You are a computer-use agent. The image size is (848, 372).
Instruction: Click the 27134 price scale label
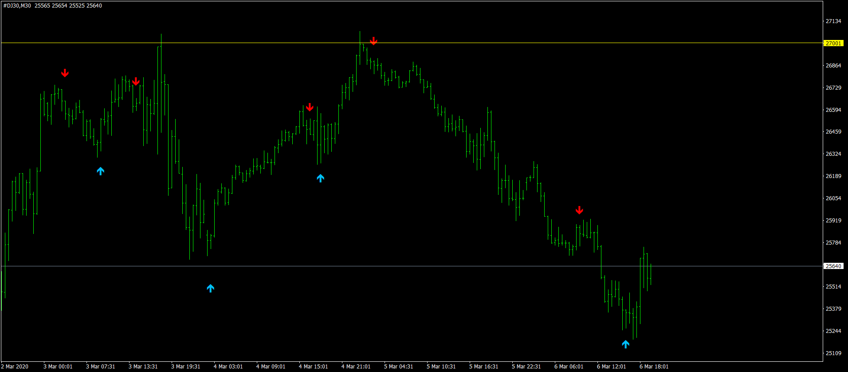(x=833, y=21)
